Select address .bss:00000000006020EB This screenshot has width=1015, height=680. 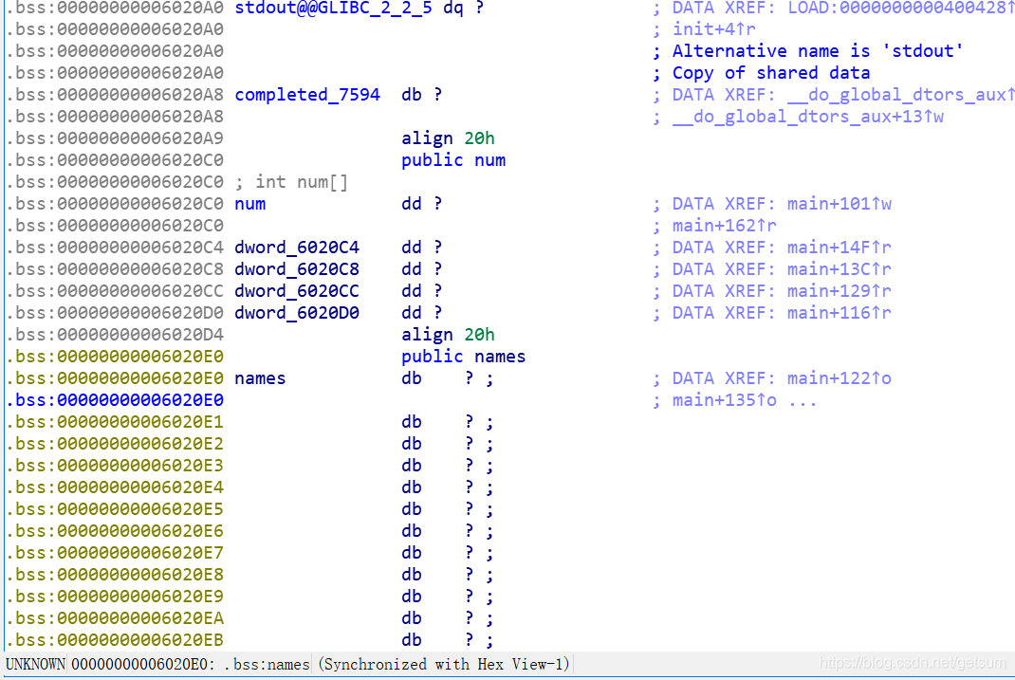[115, 640]
